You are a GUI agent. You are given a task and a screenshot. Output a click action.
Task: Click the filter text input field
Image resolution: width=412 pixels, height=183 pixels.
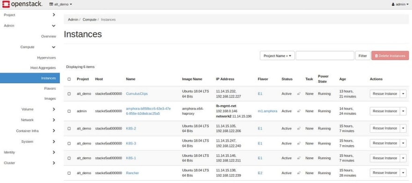click(x=325, y=56)
